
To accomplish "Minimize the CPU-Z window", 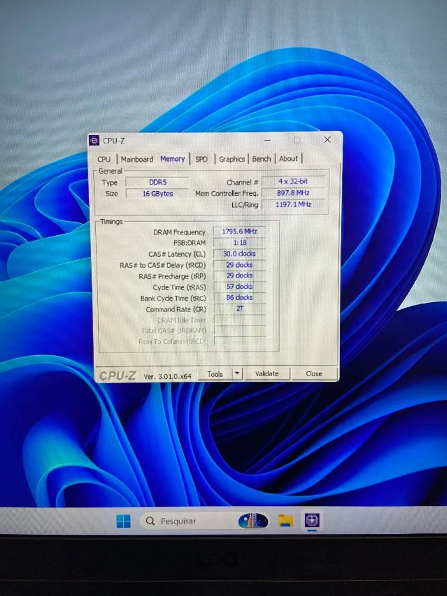I will pyautogui.click(x=268, y=140).
